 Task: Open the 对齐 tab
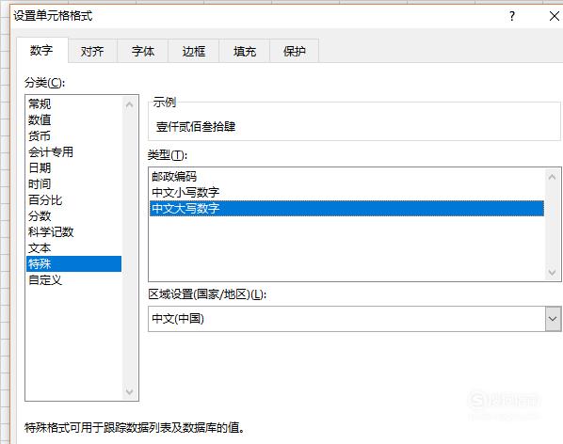92,52
